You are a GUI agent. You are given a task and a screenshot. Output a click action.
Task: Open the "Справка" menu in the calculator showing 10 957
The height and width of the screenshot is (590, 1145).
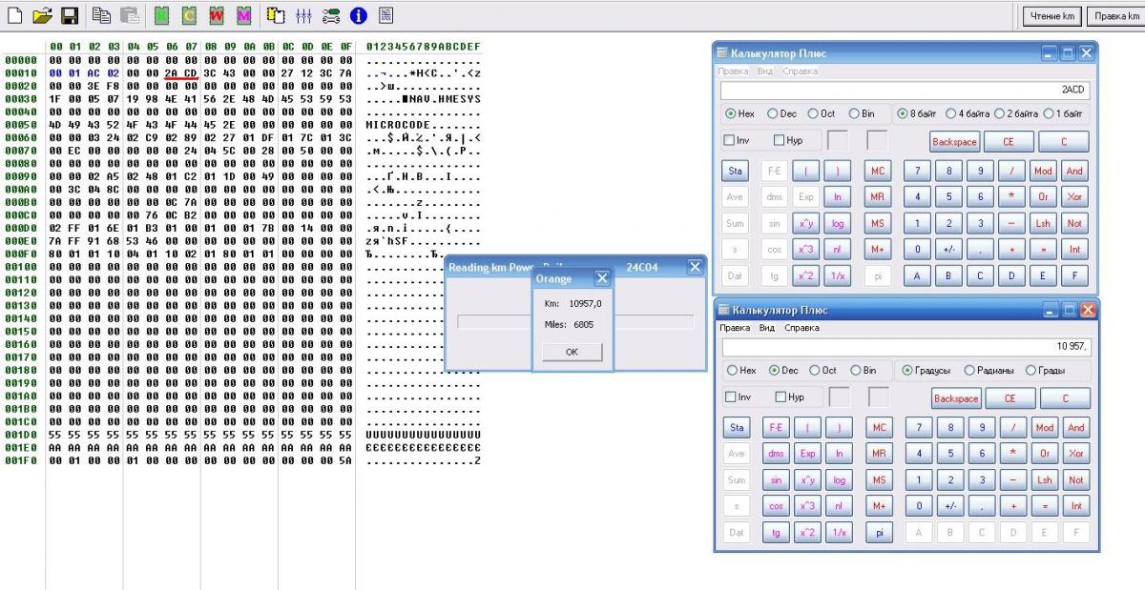801,328
